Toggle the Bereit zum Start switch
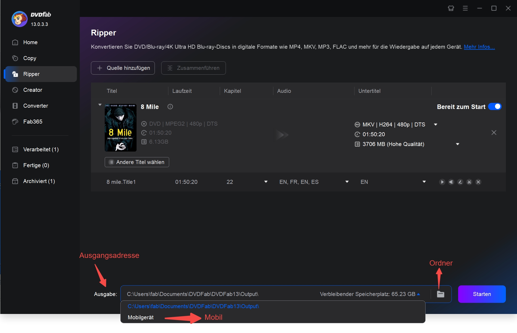This screenshot has width=517, height=333. click(x=495, y=107)
